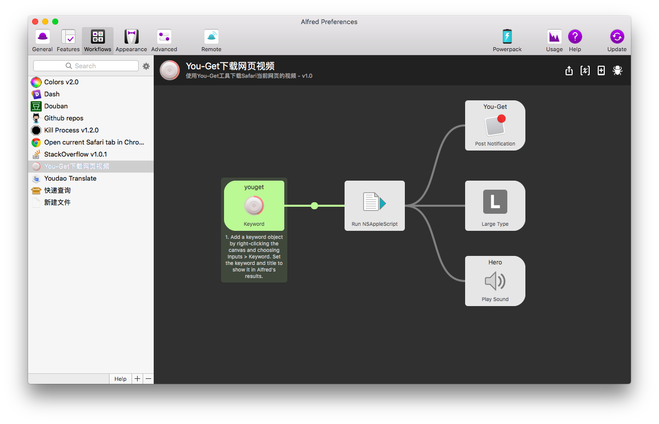Select the 快递查询 workflow
The height and width of the screenshot is (424, 659).
91,191
